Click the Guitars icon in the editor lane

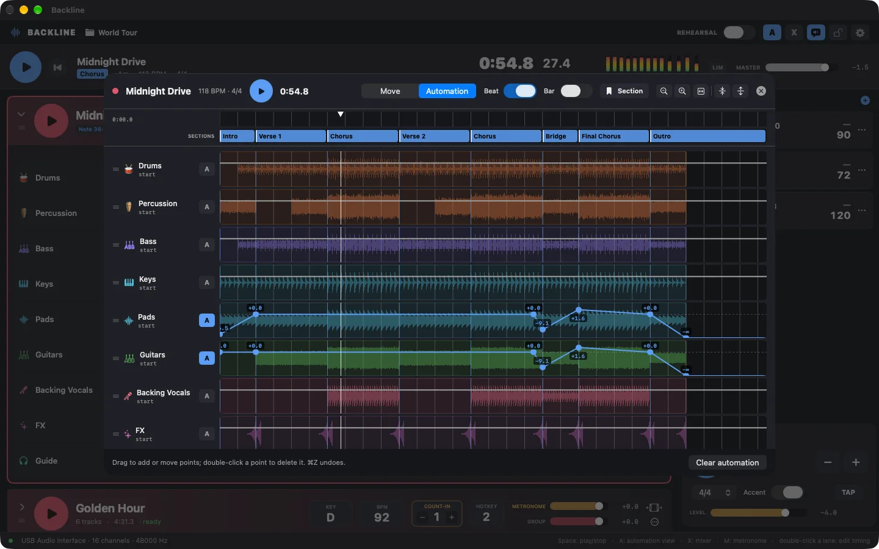click(x=129, y=358)
